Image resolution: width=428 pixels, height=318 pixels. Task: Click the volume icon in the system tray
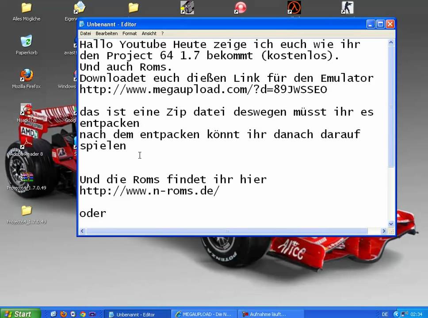point(405,314)
